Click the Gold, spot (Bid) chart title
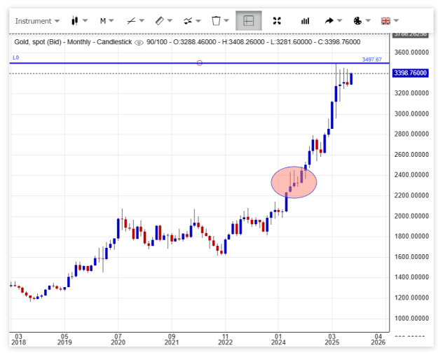Viewport: 438px width, 355px height. coord(73,42)
